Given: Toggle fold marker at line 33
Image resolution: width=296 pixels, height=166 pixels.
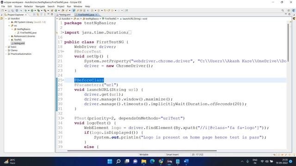Looking at the screenshot, I should coord(63,118).
